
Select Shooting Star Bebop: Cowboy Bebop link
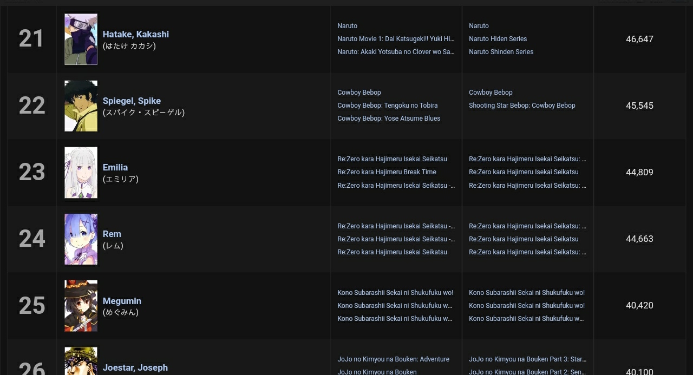pos(522,106)
